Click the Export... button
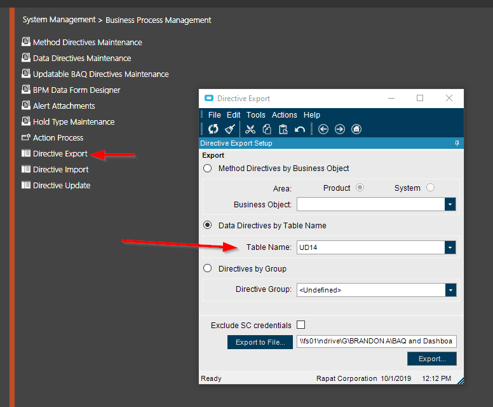 tap(431, 359)
